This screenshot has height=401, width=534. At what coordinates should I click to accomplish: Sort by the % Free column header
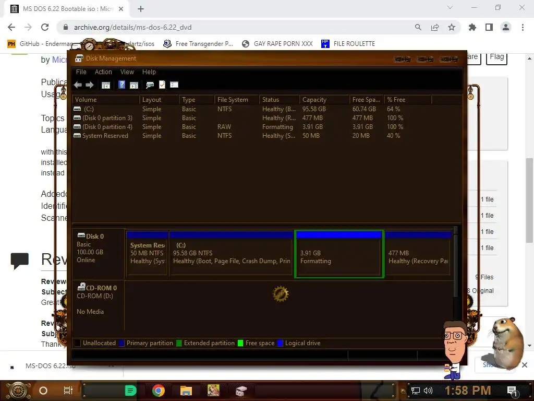tap(408, 100)
